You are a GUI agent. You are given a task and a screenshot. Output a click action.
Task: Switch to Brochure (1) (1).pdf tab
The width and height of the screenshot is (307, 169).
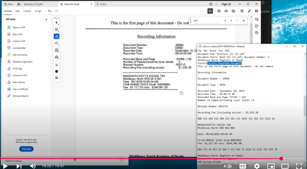33,4
